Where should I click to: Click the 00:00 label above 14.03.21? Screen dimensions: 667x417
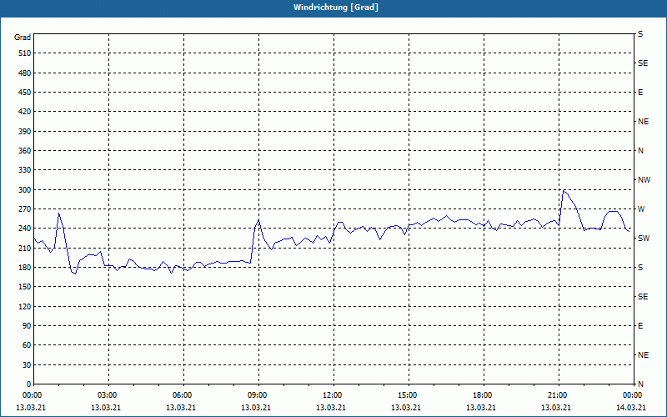coord(633,395)
